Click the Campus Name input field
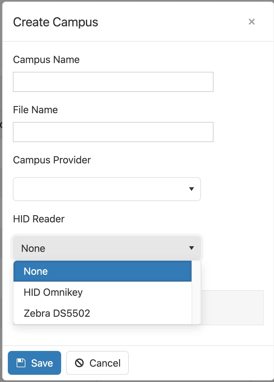Screen dimensions: 274x382 pos(113,82)
